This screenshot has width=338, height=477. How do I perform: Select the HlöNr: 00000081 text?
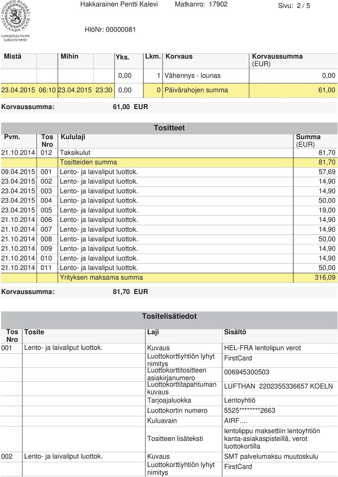tap(110, 30)
